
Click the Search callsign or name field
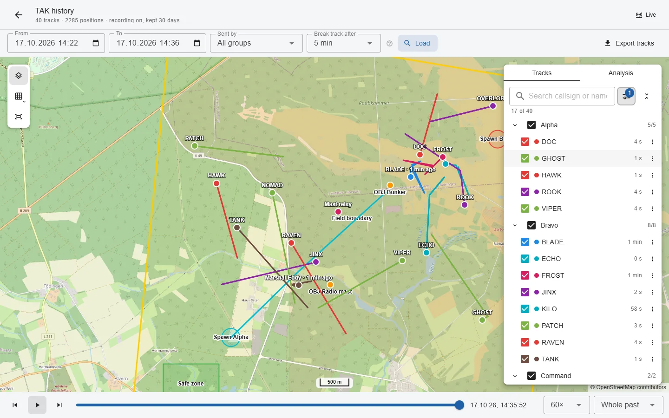tap(562, 96)
